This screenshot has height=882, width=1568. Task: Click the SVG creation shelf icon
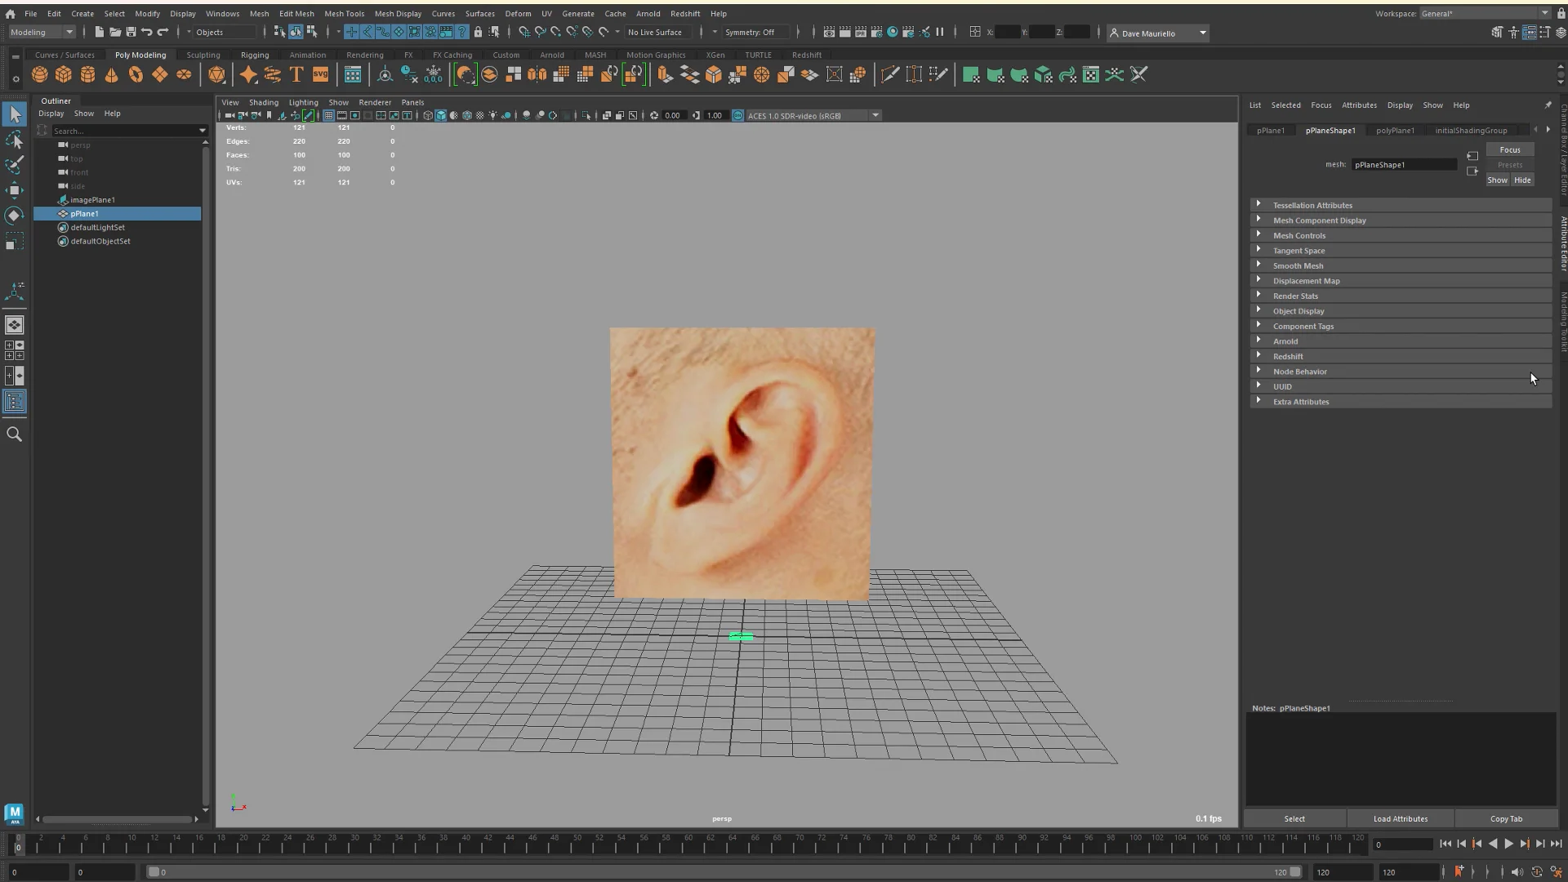(319, 74)
